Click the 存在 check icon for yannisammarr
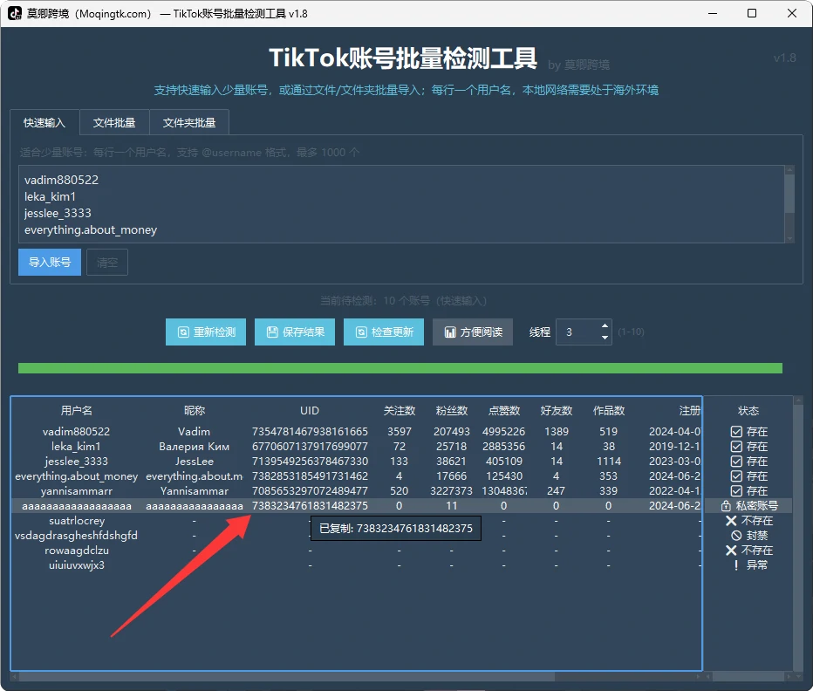Screen dimensions: 813x691 point(736,490)
